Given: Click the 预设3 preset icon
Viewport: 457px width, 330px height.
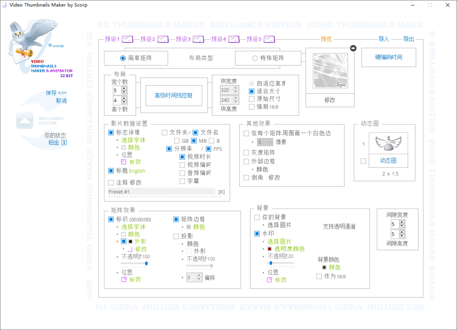Looking at the screenshot, I should [199, 39].
